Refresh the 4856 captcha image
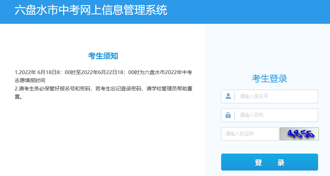 point(299,134)
